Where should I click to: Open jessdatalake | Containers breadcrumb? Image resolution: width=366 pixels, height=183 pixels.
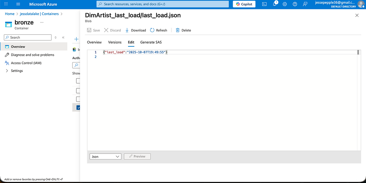[x=39, y=14]
